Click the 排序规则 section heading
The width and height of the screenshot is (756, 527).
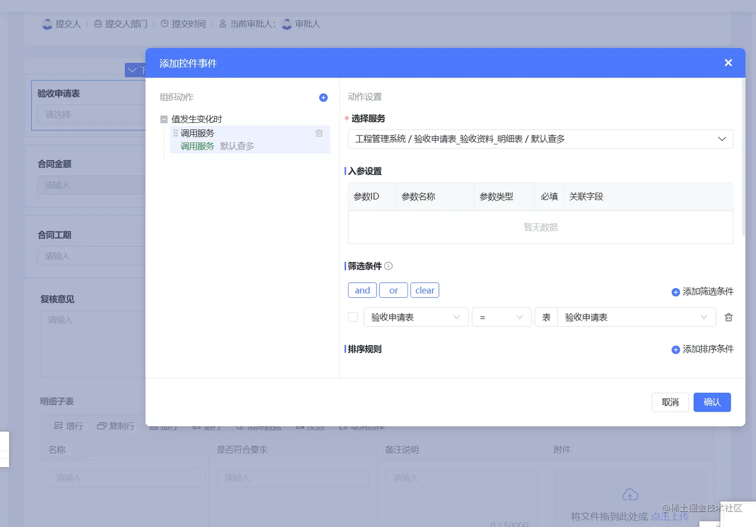(365, 349)
